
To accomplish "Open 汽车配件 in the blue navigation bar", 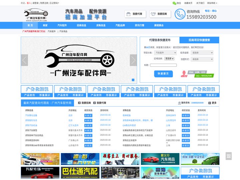I will tap(62, 25).
